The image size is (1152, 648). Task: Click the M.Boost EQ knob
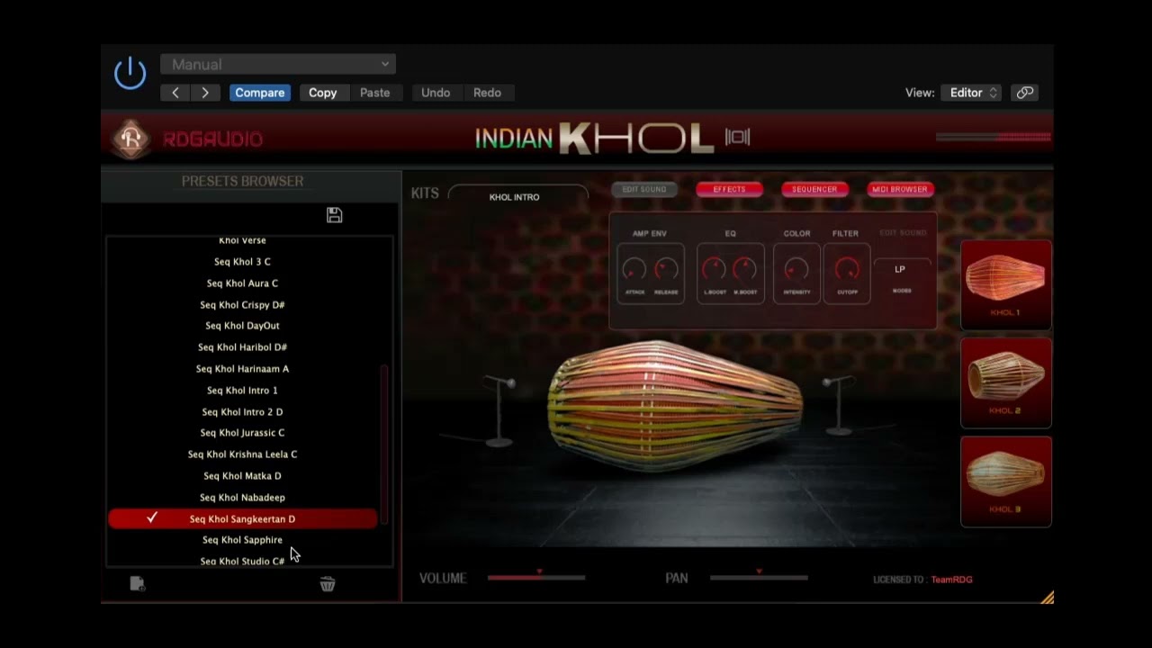pos(744,269)
